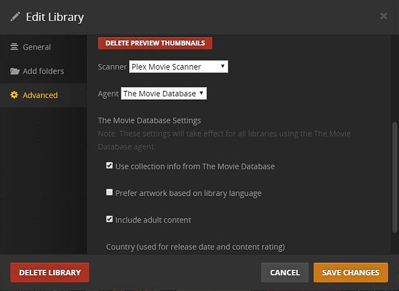Click the pencil edit icon beside Edit Library
Screen dimensions: 399x291
tap(15, 17)
